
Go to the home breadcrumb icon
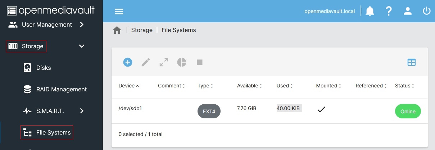tap(117, 30)
